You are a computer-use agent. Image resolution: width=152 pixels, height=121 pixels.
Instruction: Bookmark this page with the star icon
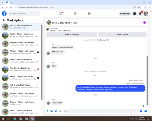click(x=139, y=7)
